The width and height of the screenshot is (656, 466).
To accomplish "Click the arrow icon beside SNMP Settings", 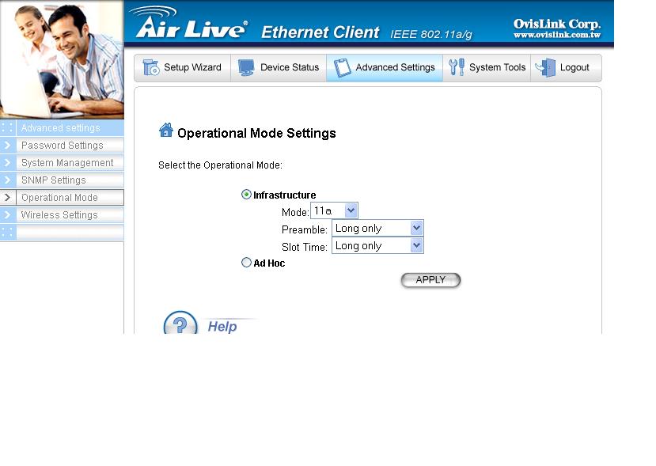I will coord(8,180).
